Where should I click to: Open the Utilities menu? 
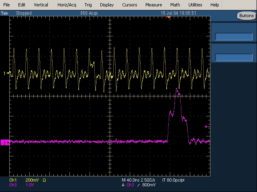point(195,5)
